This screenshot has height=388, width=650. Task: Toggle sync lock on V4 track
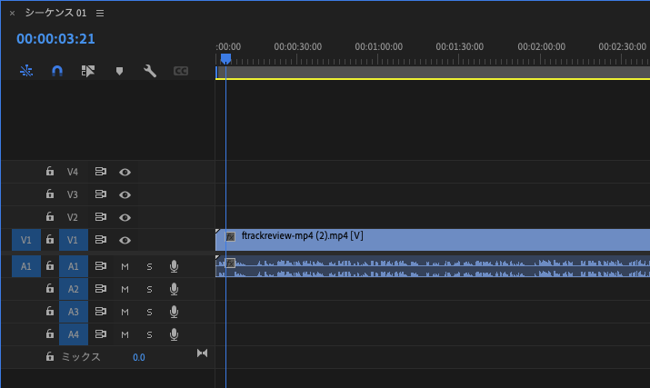[100, 172]
